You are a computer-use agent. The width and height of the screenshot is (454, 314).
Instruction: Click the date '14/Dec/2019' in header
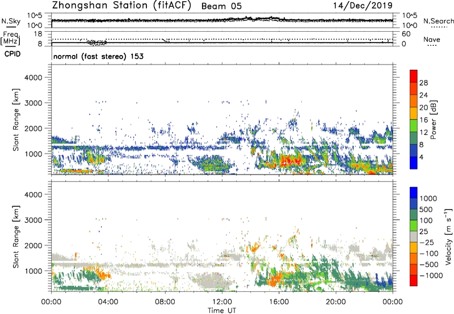pyautogui.click(x=363, y=6)
